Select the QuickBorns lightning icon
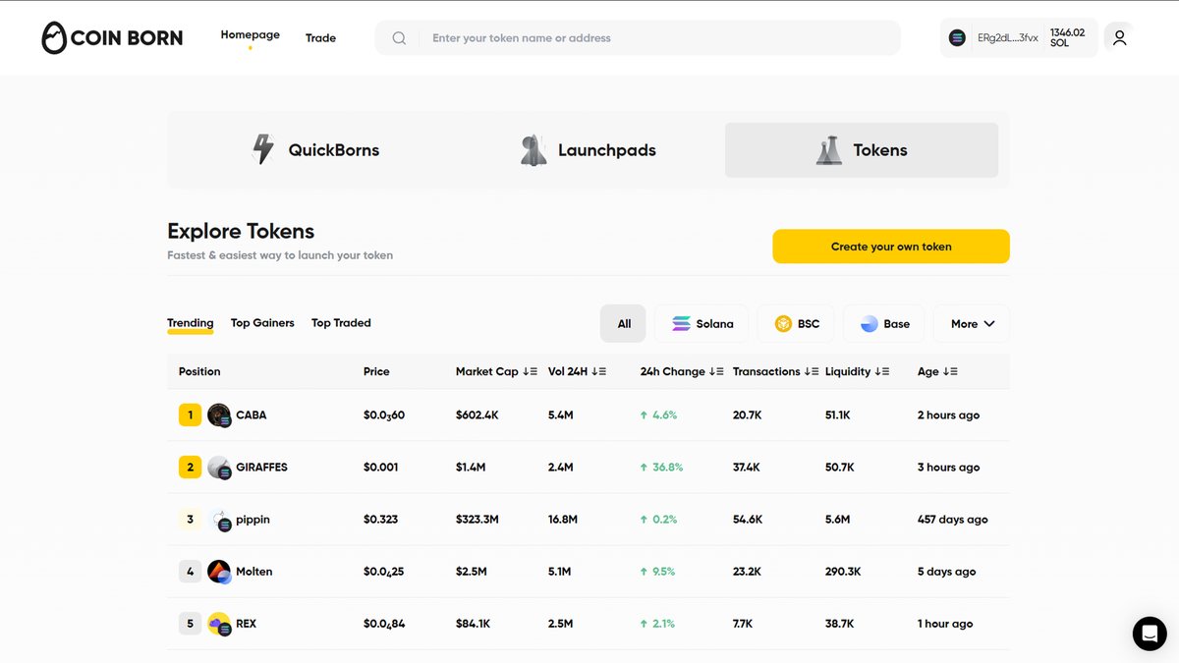Screen dimensions: 1179x663 click(262, 149)
